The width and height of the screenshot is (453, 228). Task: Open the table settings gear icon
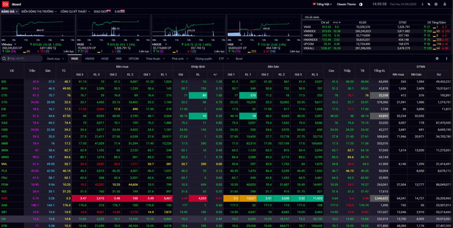click(x=437, y=58)
